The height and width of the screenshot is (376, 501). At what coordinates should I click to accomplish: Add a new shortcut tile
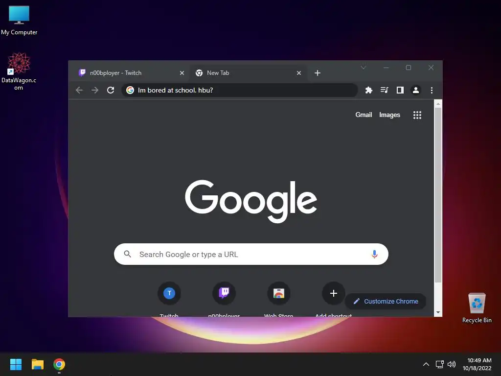334,293
